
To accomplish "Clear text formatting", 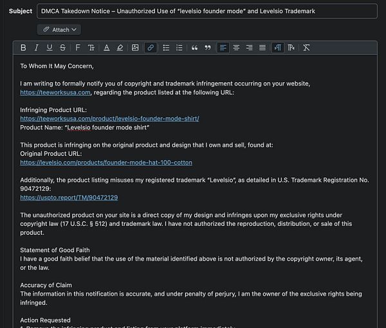I will tap(306, 47).
